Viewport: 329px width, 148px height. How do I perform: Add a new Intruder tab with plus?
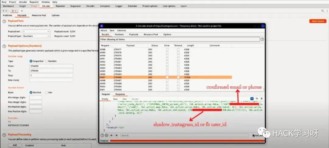tap(22, 11)
